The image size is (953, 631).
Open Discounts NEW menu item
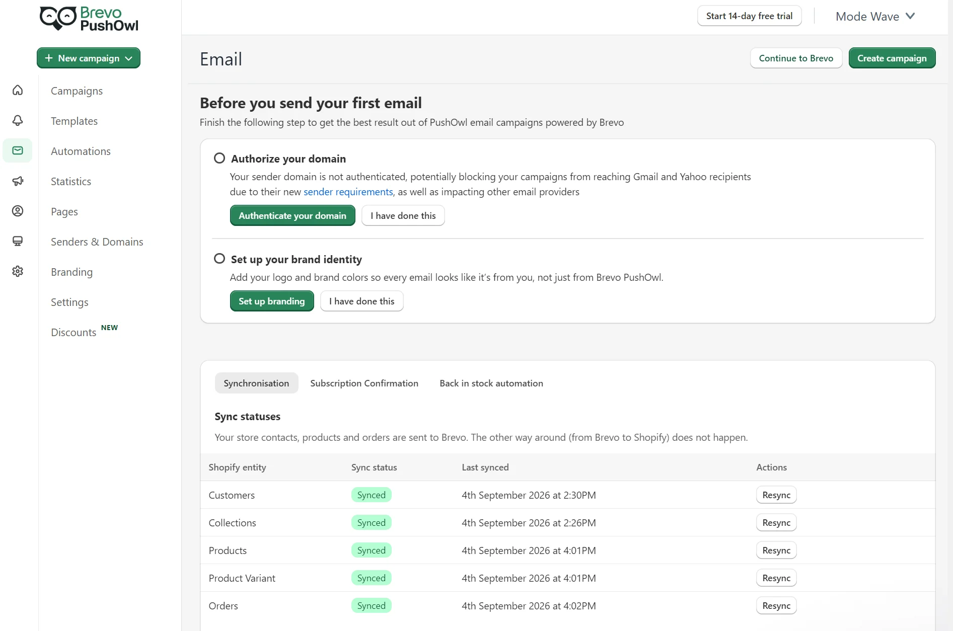tap(84, 331)
